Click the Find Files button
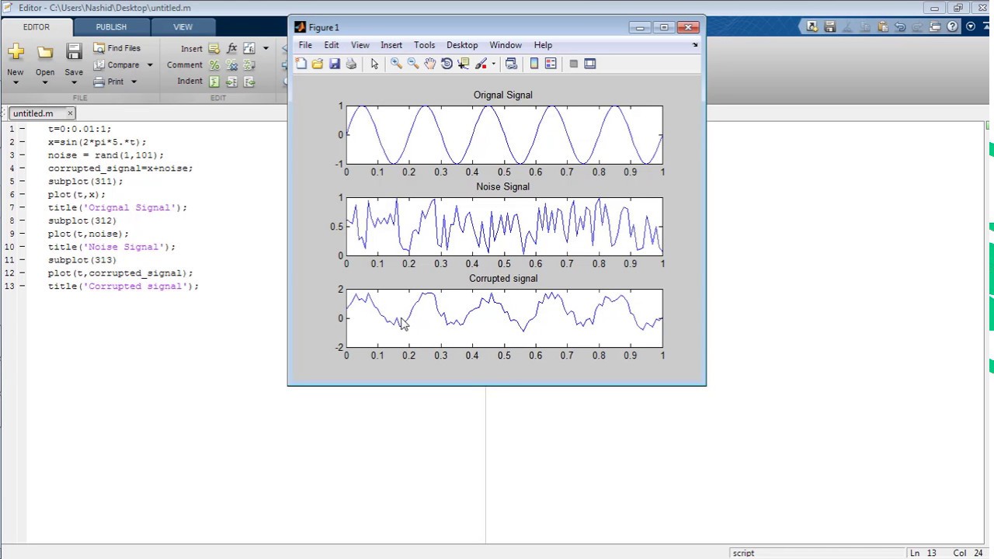 117,48
